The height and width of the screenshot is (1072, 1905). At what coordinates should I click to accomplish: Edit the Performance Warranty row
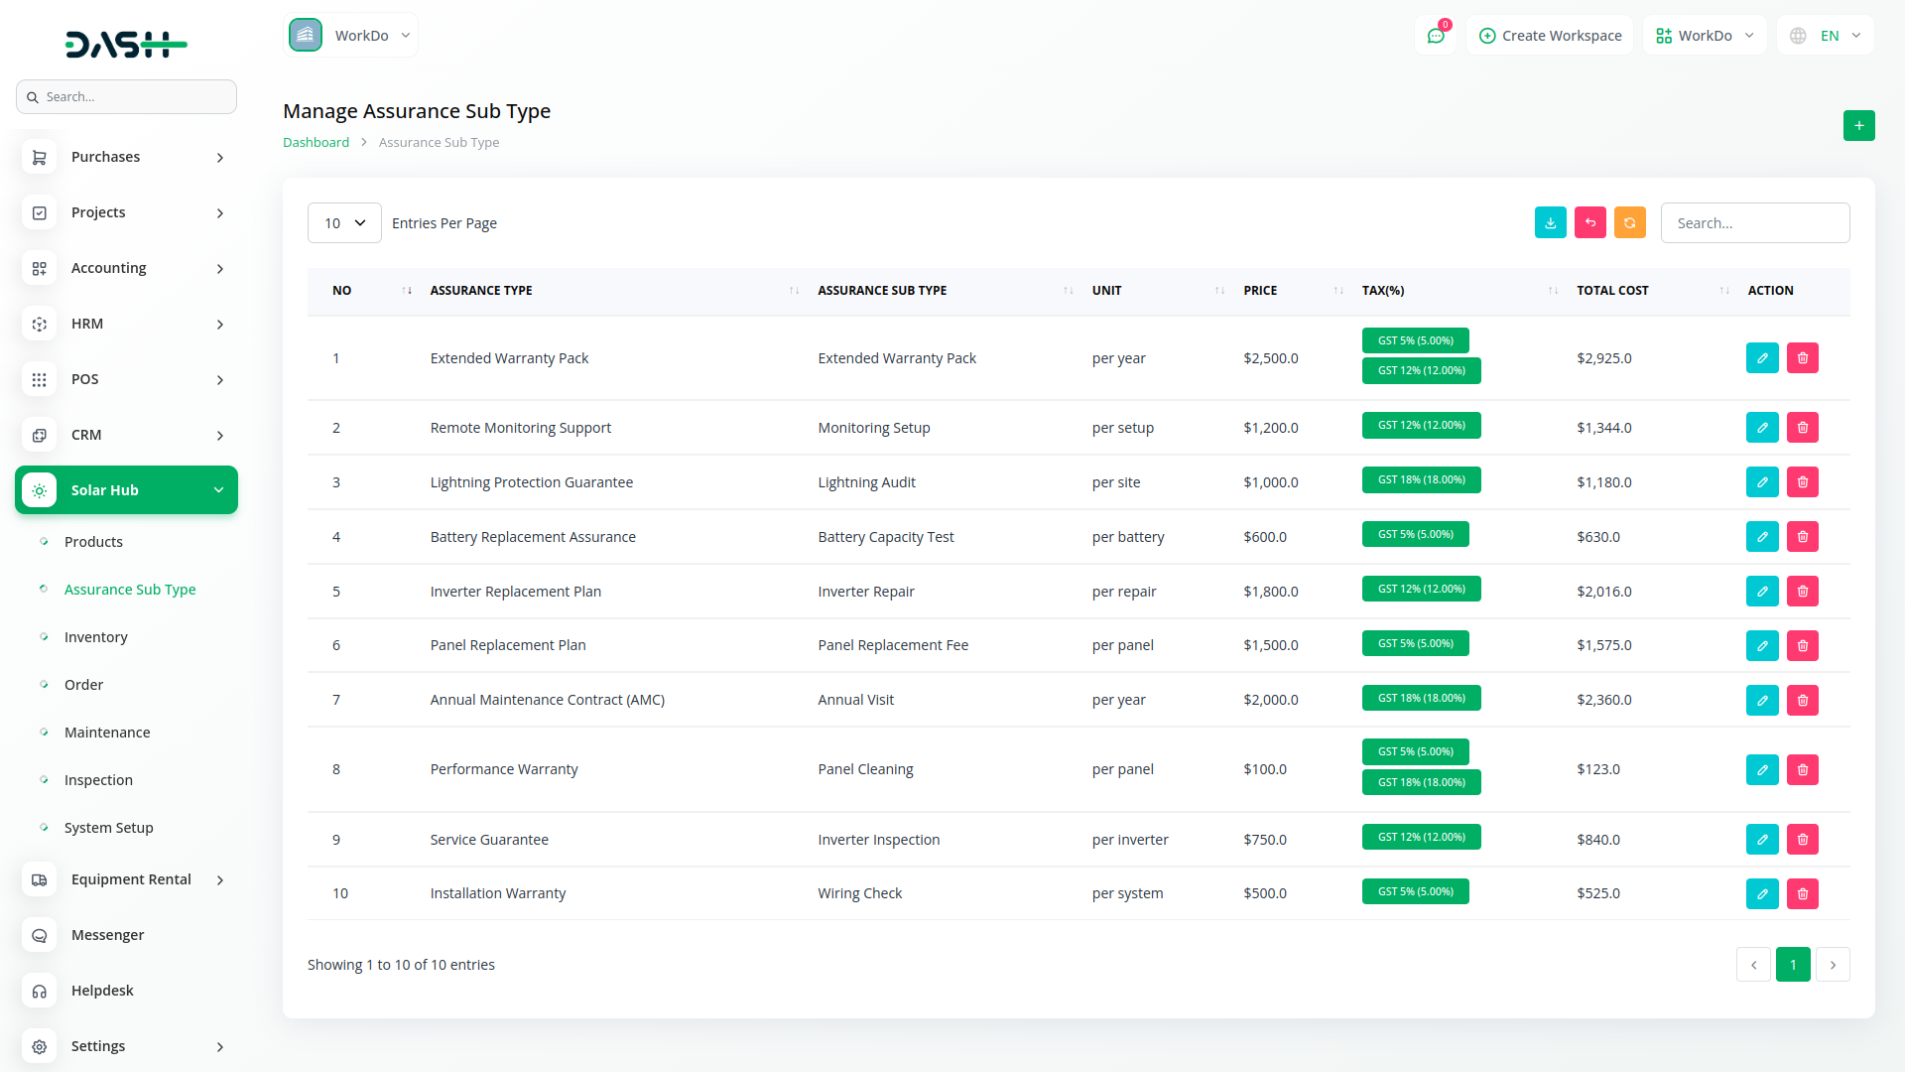1762,769
